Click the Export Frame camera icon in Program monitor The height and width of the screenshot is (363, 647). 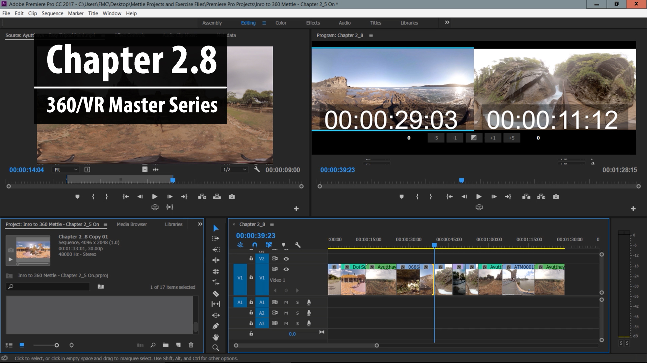click(x=555, y=196)
